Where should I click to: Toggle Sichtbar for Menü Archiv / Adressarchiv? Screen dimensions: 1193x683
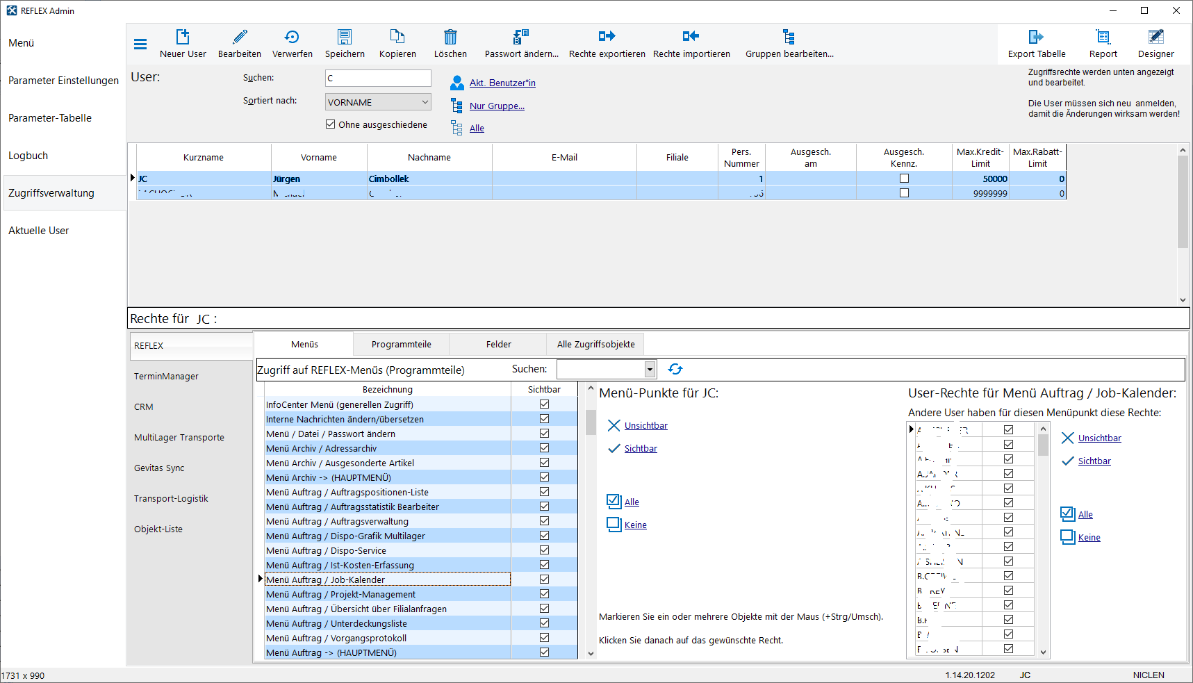544,448
